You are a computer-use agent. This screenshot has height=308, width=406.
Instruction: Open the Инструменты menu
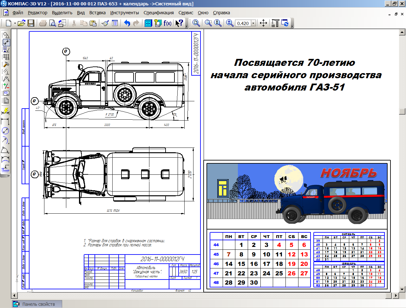[x=125, y=13]
